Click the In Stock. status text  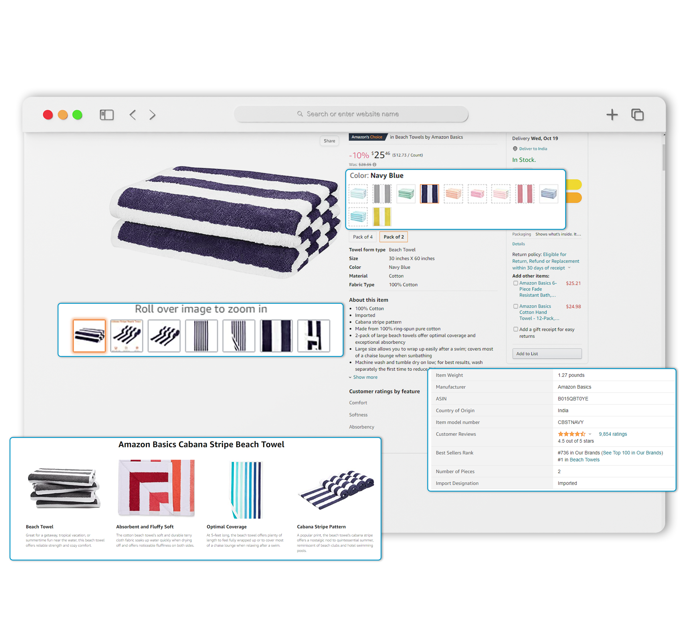[524, 160]
